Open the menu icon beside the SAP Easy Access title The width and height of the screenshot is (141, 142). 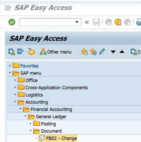8,8
